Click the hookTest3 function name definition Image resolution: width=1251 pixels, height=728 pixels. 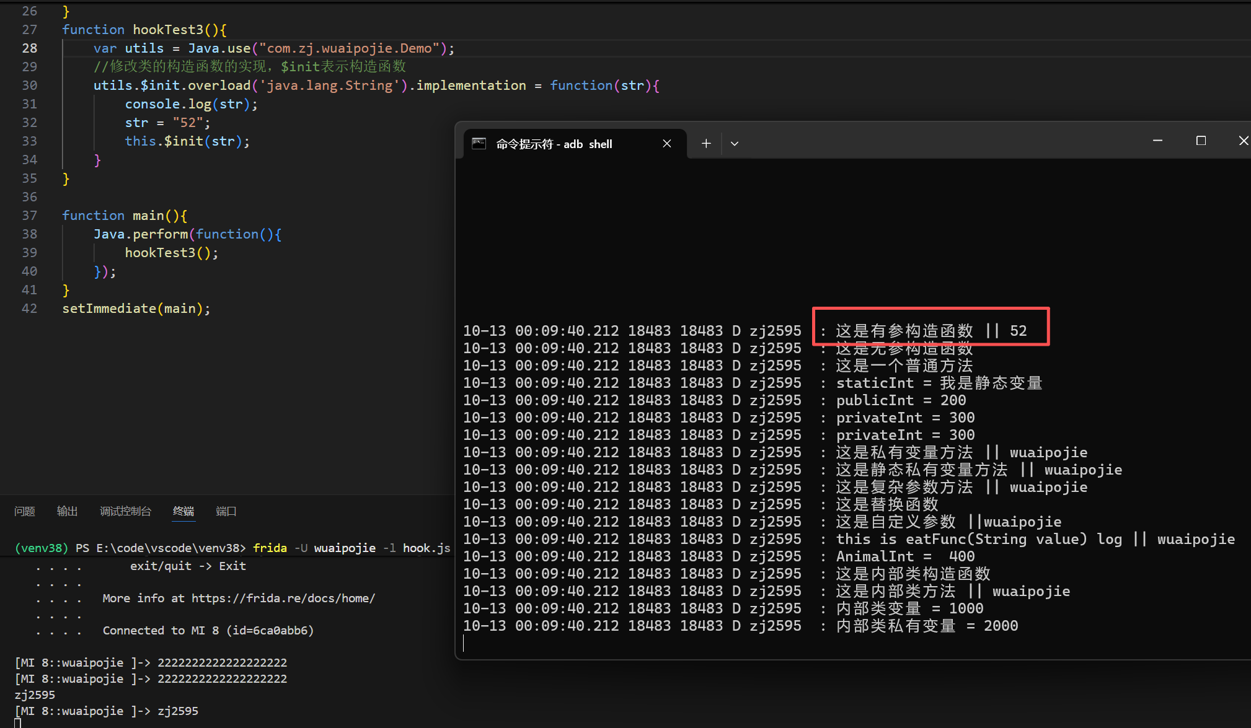point(168,30)
